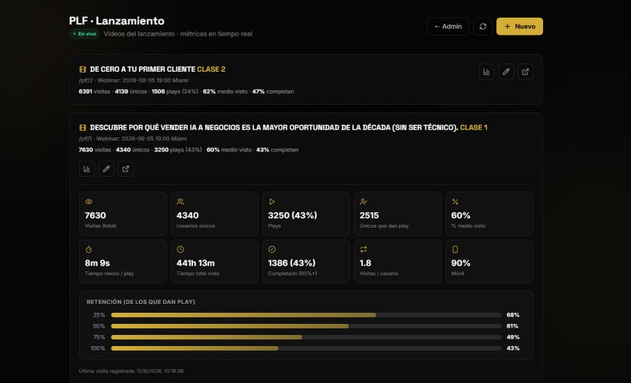Click the 7630 value on Visitas (total) card
Viewport: 631px width, 383px height.
[95, 215]
